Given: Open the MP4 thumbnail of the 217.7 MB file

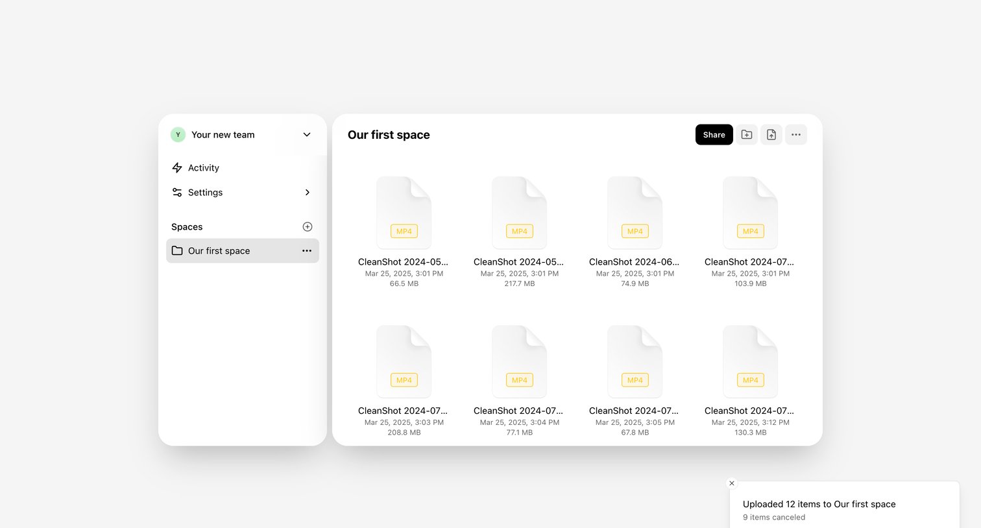Looking at the screenshot, I should (x=520, y=213).
